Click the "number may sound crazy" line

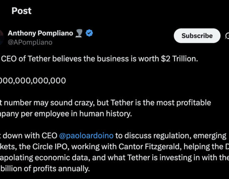pyautogui.click(x=106, y=103)
